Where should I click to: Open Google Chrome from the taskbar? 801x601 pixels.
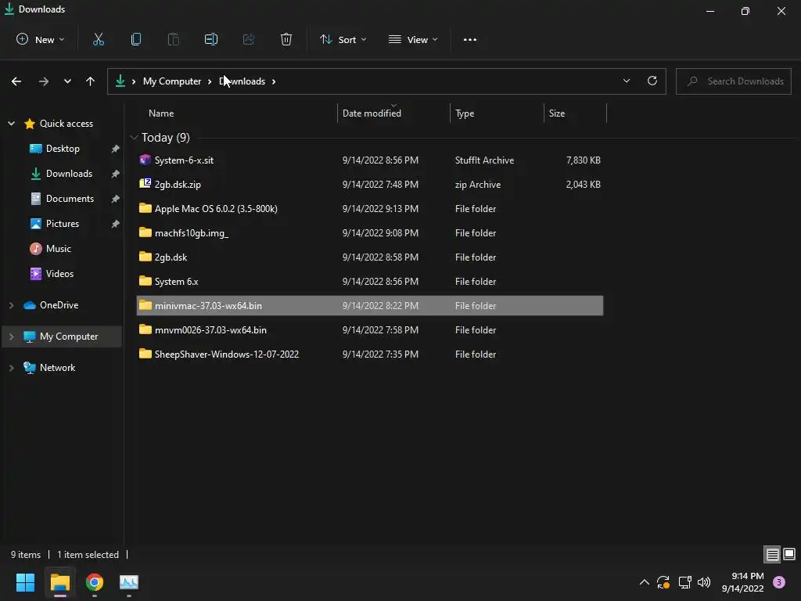point(95,582)
